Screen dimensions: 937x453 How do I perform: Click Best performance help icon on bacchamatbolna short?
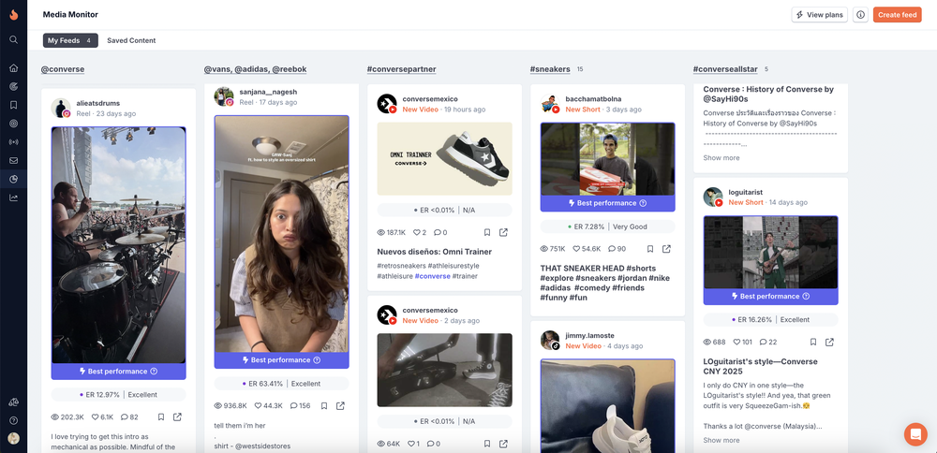point(643,203)
